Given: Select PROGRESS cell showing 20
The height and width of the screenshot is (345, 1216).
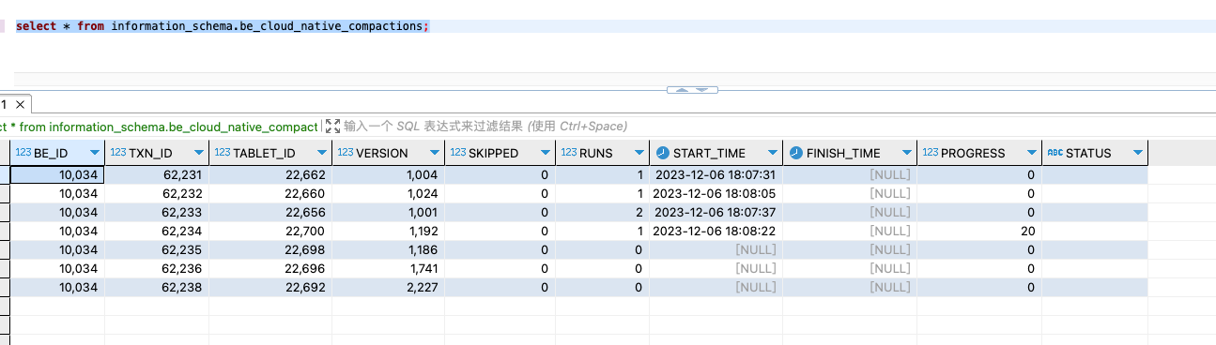Looking at the screenshot, I should coord(979,231).
